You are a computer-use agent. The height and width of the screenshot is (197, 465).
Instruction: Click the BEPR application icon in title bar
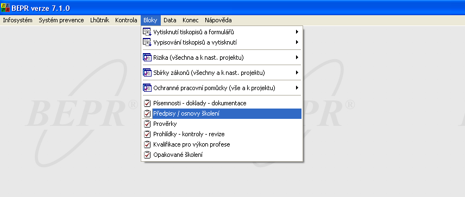(5, 8)
